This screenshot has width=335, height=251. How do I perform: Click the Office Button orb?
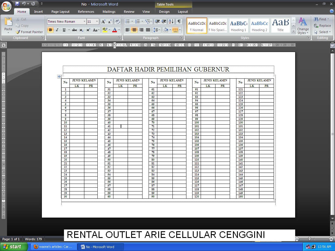pyautogui.click(x=6, y=6)
